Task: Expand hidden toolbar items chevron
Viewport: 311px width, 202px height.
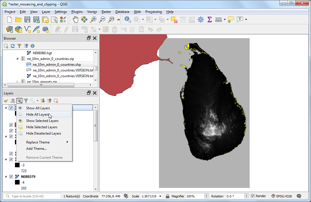Action: tap(119, 20)
